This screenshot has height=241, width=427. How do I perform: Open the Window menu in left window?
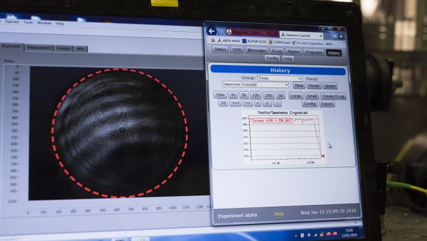point(45,23)
